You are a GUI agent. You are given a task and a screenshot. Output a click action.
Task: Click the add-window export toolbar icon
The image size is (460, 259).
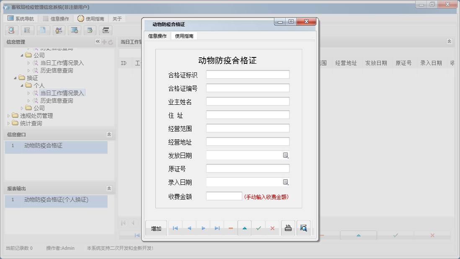pyautogui.click(x=90, y=30)
